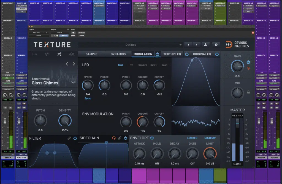Click the Gain knob

(x=237, y=66)
